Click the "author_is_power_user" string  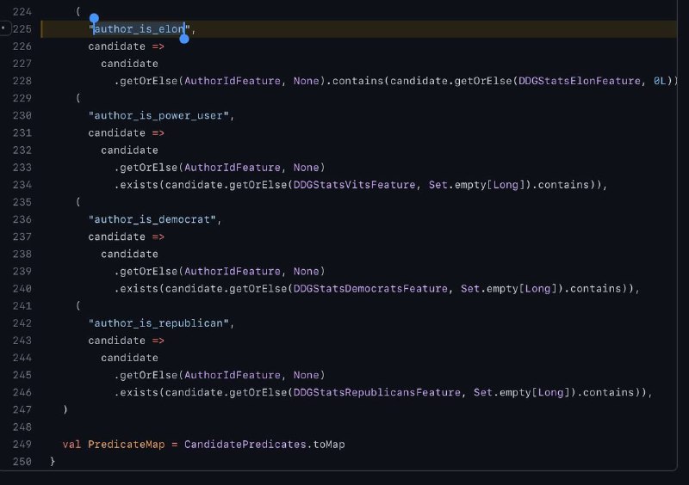click(x=161, y=115)
